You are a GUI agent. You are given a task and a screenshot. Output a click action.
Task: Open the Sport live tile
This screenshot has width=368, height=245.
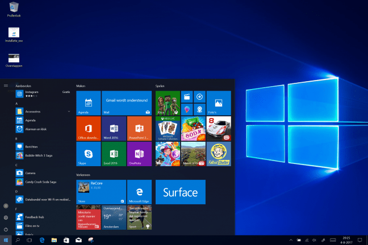[x=139, y=217]
